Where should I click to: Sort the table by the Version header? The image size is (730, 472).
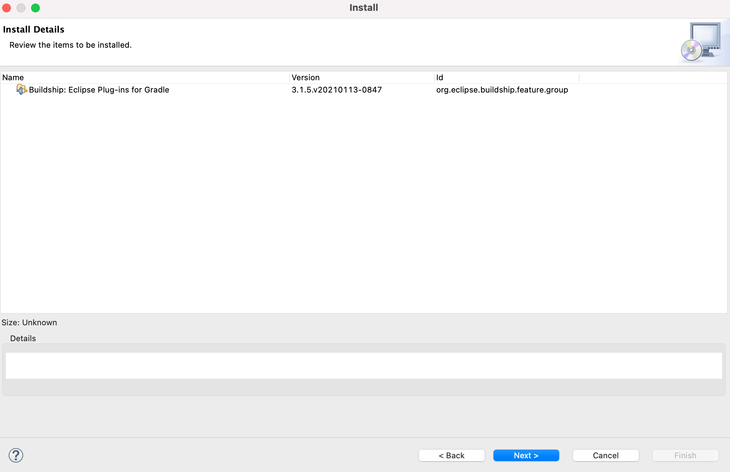(306, 77)
